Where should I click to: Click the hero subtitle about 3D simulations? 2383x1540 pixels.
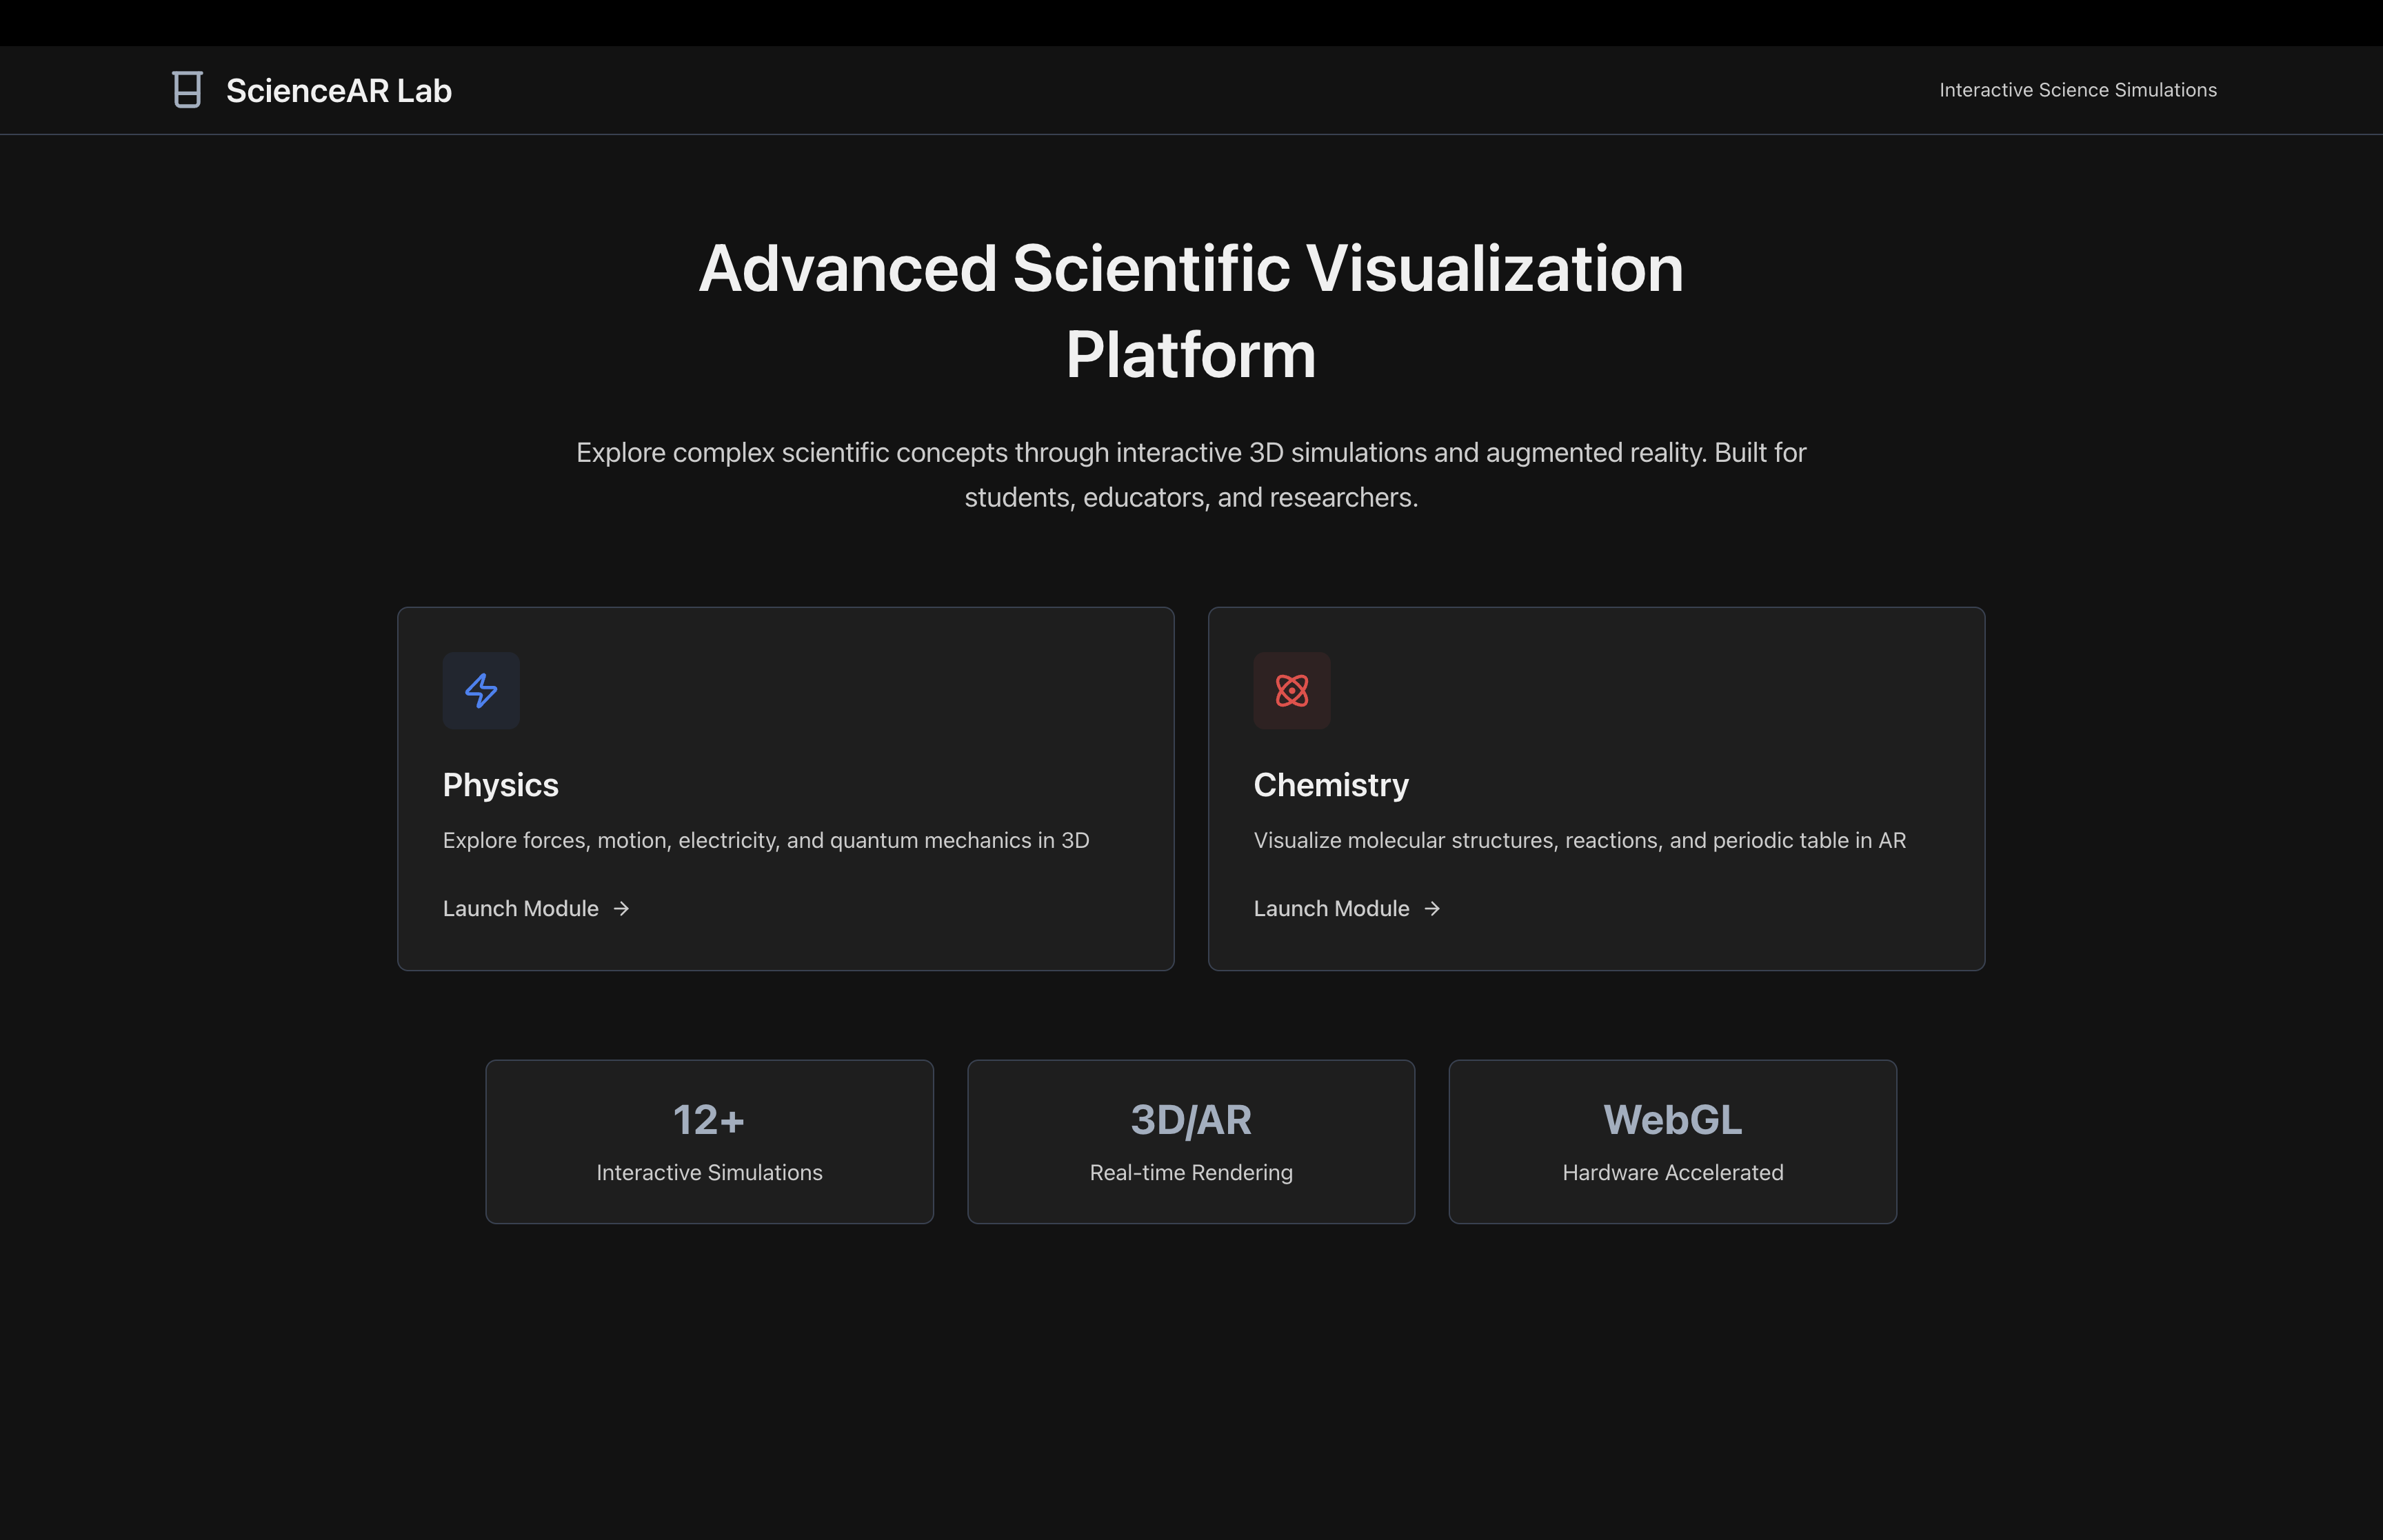tap(1190, 474)
